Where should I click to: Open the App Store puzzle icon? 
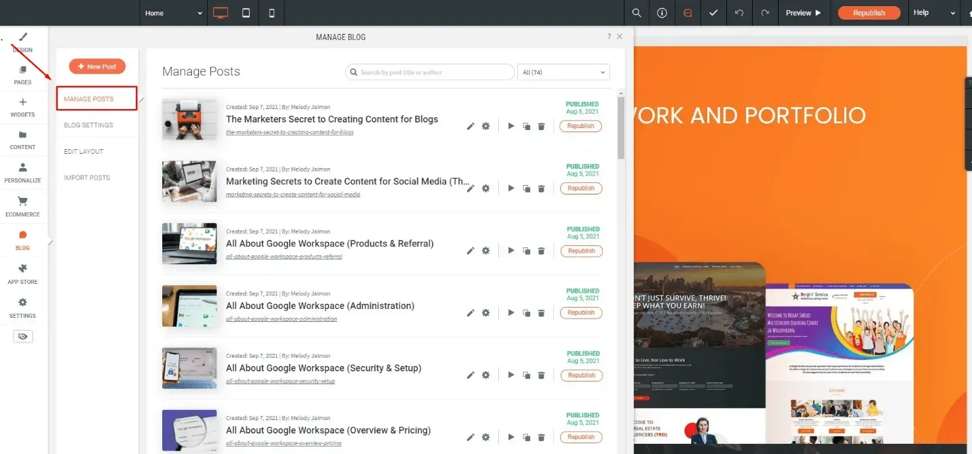point(22,274)
